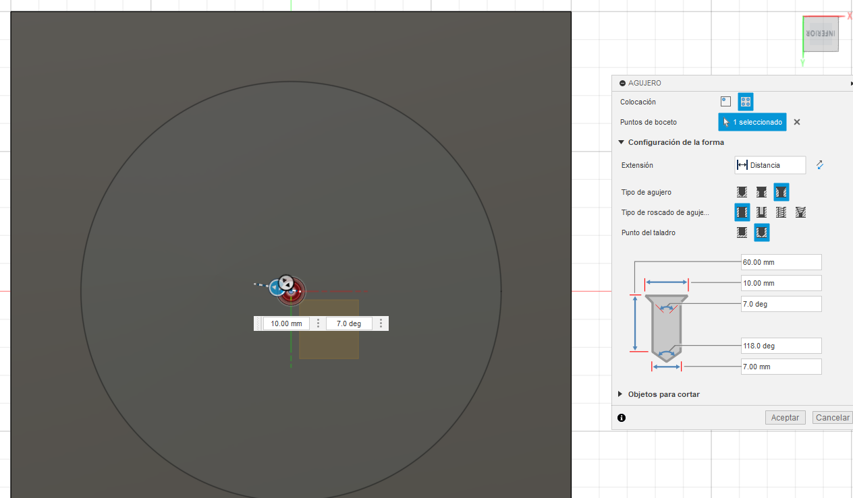Image resolution: width=853 pixels, height=498 pixels.
Task: Click the 60.00 mm depth input field
Action: pyautogui.click(x=781, y=262)
